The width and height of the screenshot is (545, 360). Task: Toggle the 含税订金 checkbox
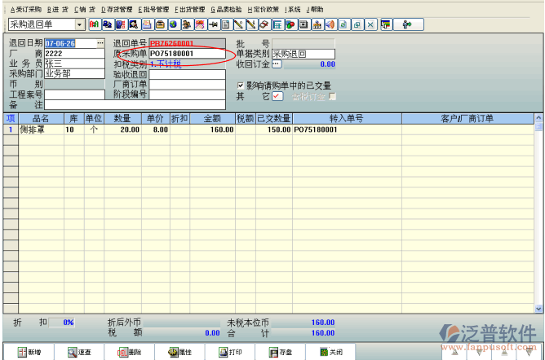click(332, 96)
